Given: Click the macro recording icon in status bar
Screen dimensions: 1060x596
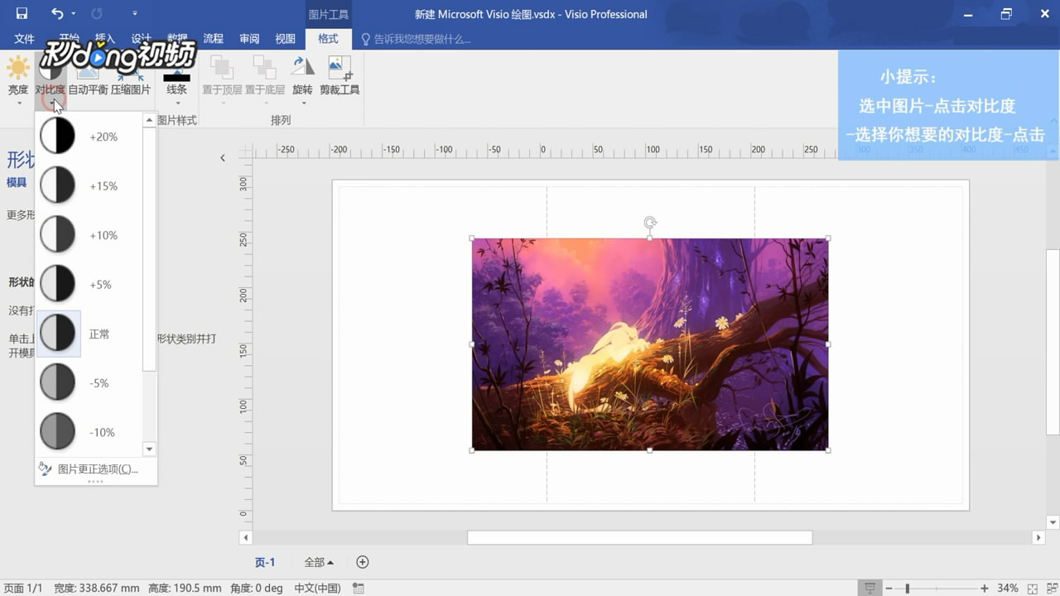Looking at the screenshot, I should click(359, 588).
